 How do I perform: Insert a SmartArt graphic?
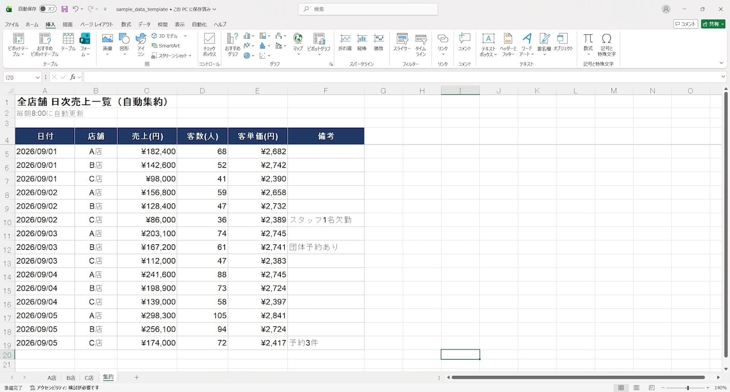[x=165, y=45]
